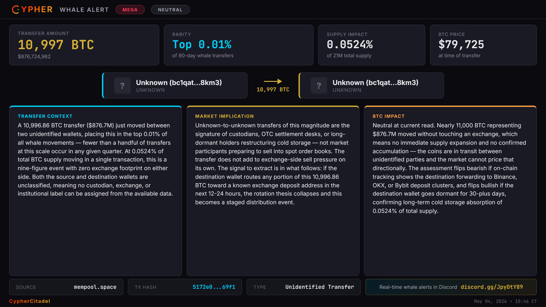Image resolution: width=546 pixels, height=307 pixels.
Task: Click the BTC IMPACT heading
Action: coord(389,116)
